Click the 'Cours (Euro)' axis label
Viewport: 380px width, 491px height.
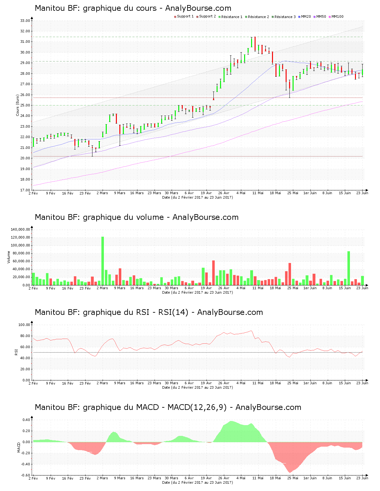click(x=18, y=105)
